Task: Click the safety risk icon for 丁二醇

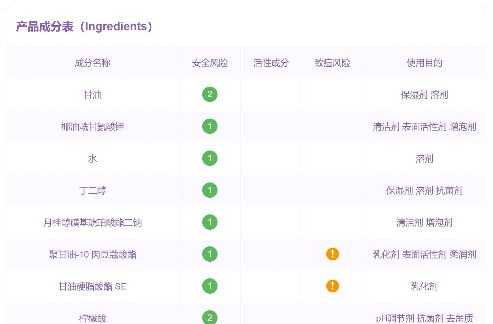Action: (x=210, y=190)
